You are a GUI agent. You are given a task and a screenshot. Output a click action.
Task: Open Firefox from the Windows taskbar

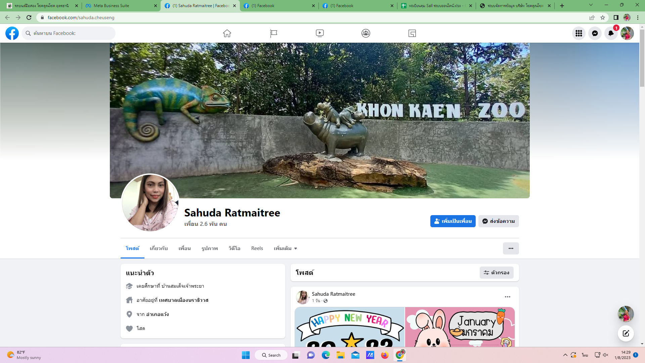(x=385, y=355)
